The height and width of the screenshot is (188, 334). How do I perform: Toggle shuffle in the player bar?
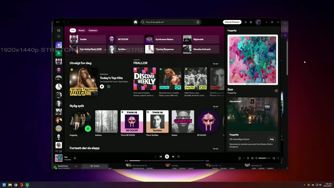(x=156, y=157)
